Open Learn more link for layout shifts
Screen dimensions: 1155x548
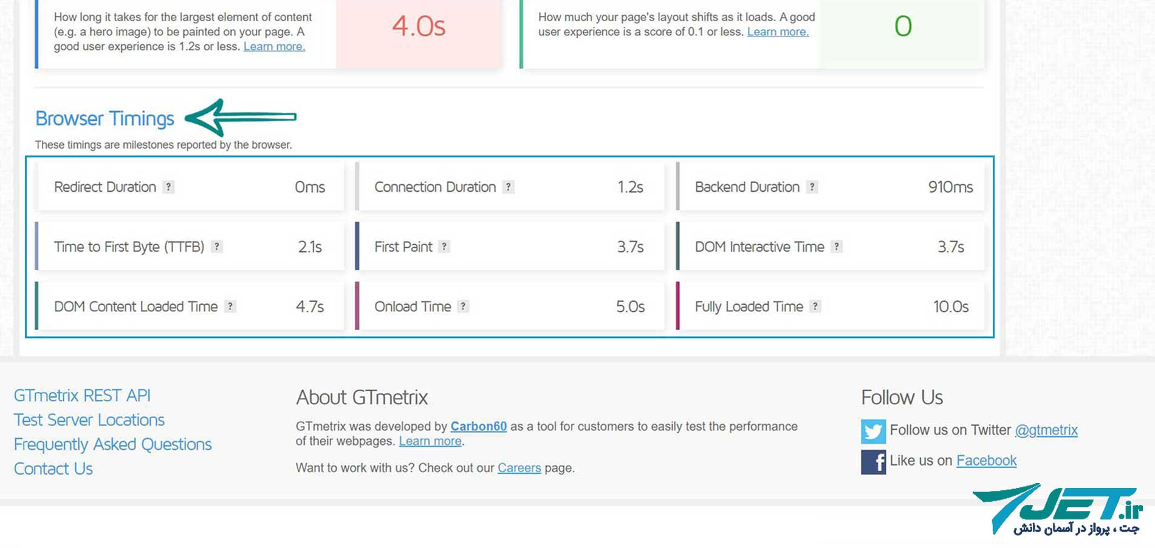pos(778,32)
